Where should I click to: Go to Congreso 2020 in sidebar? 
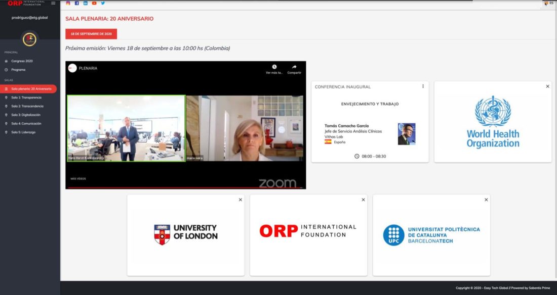22,61
